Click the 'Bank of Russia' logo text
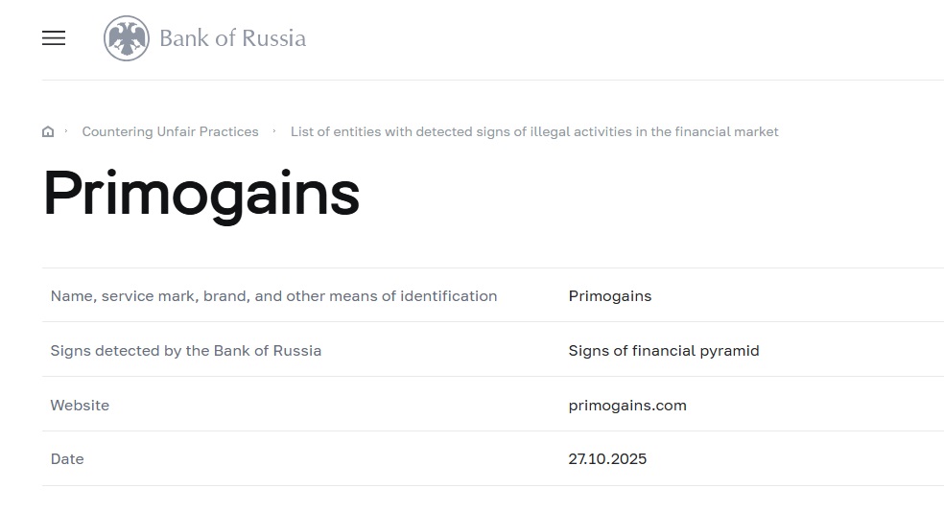Image resolution: width=944 pixels, height=512 pixels. coord(232,38)
